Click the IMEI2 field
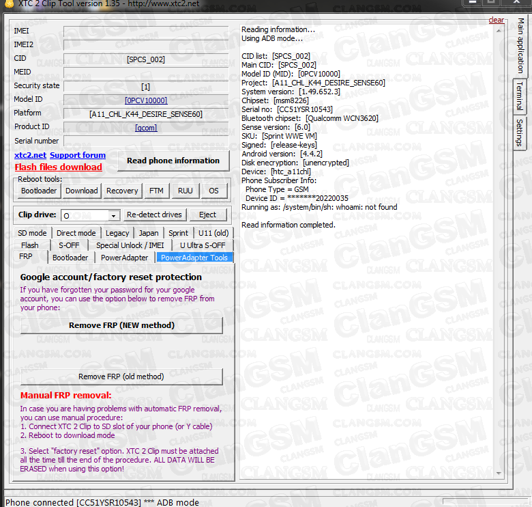532x507 pixels. pos(146,45)
